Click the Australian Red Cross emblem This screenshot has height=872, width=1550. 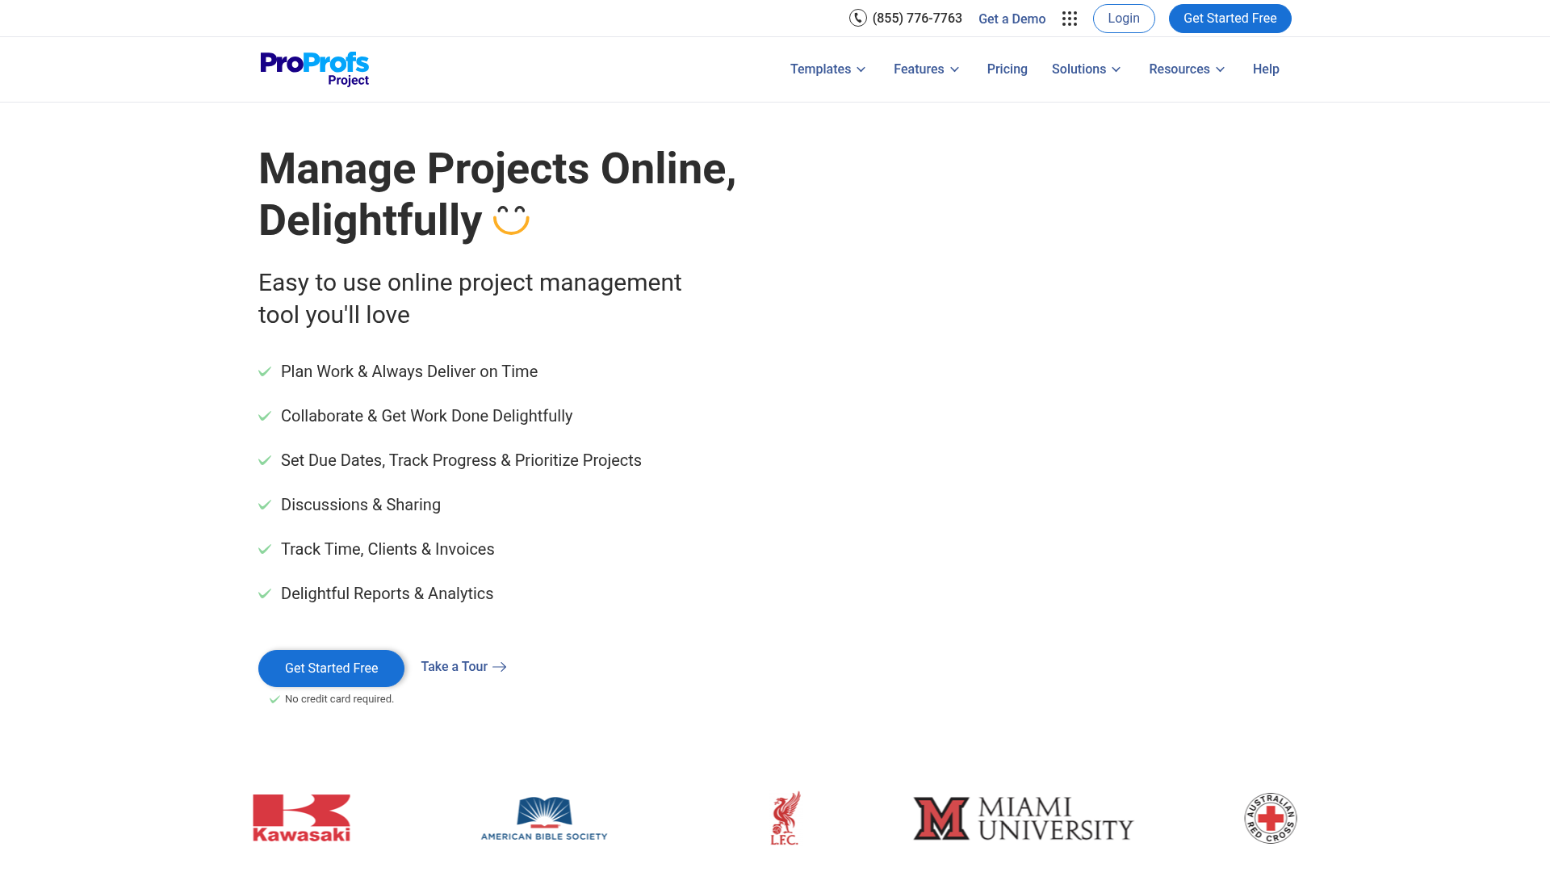(x=1270, y=817)
